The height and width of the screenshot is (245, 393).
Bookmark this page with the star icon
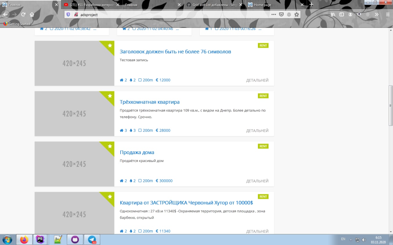297,14
